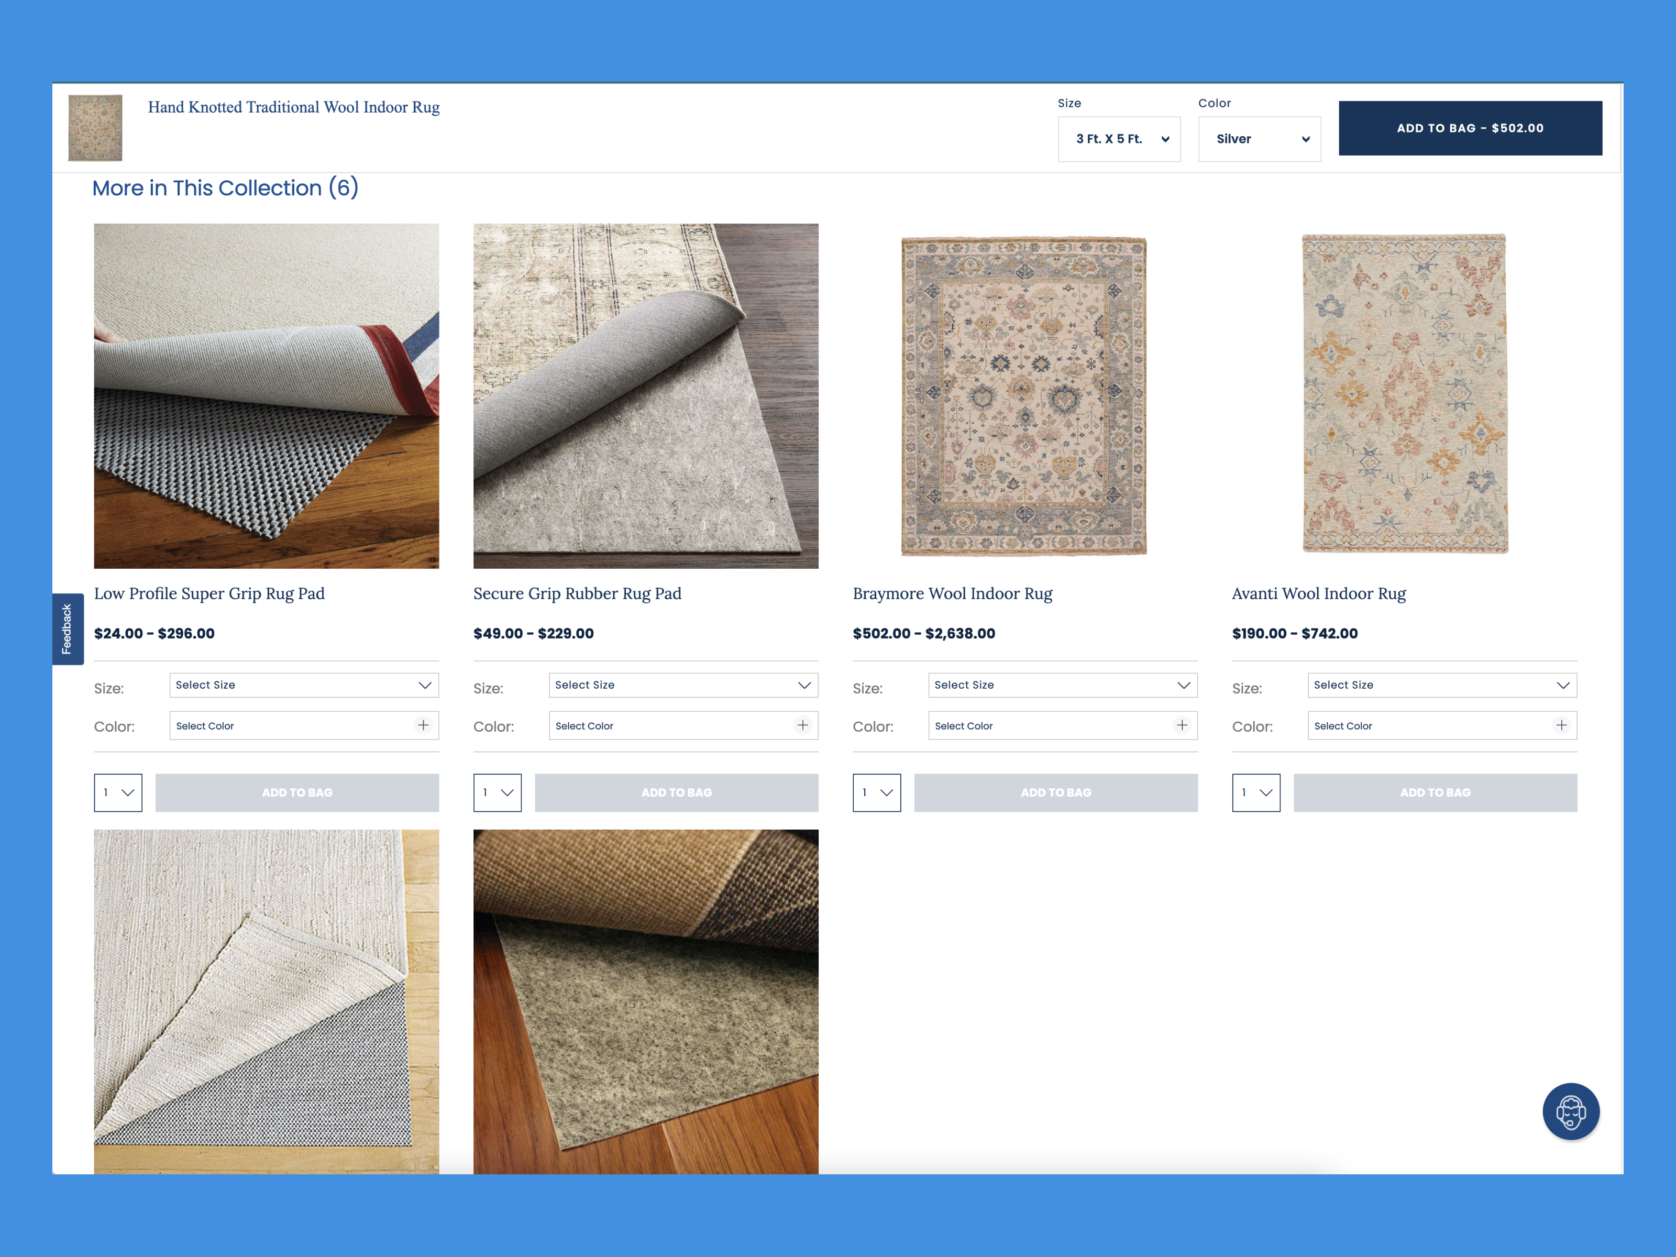Open Braymore Wool Indoor Rug title link
This screenshot has height=1257, width=1676.
pos(952,593)
